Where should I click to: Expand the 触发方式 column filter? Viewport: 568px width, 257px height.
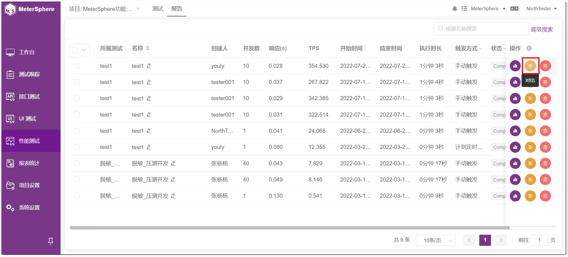click(x=480, y=49)
